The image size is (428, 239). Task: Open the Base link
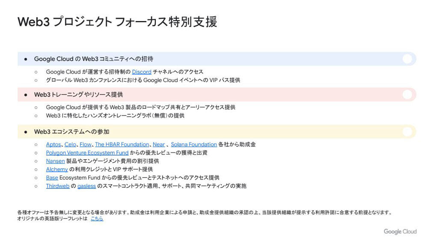(x=52, y=178)
